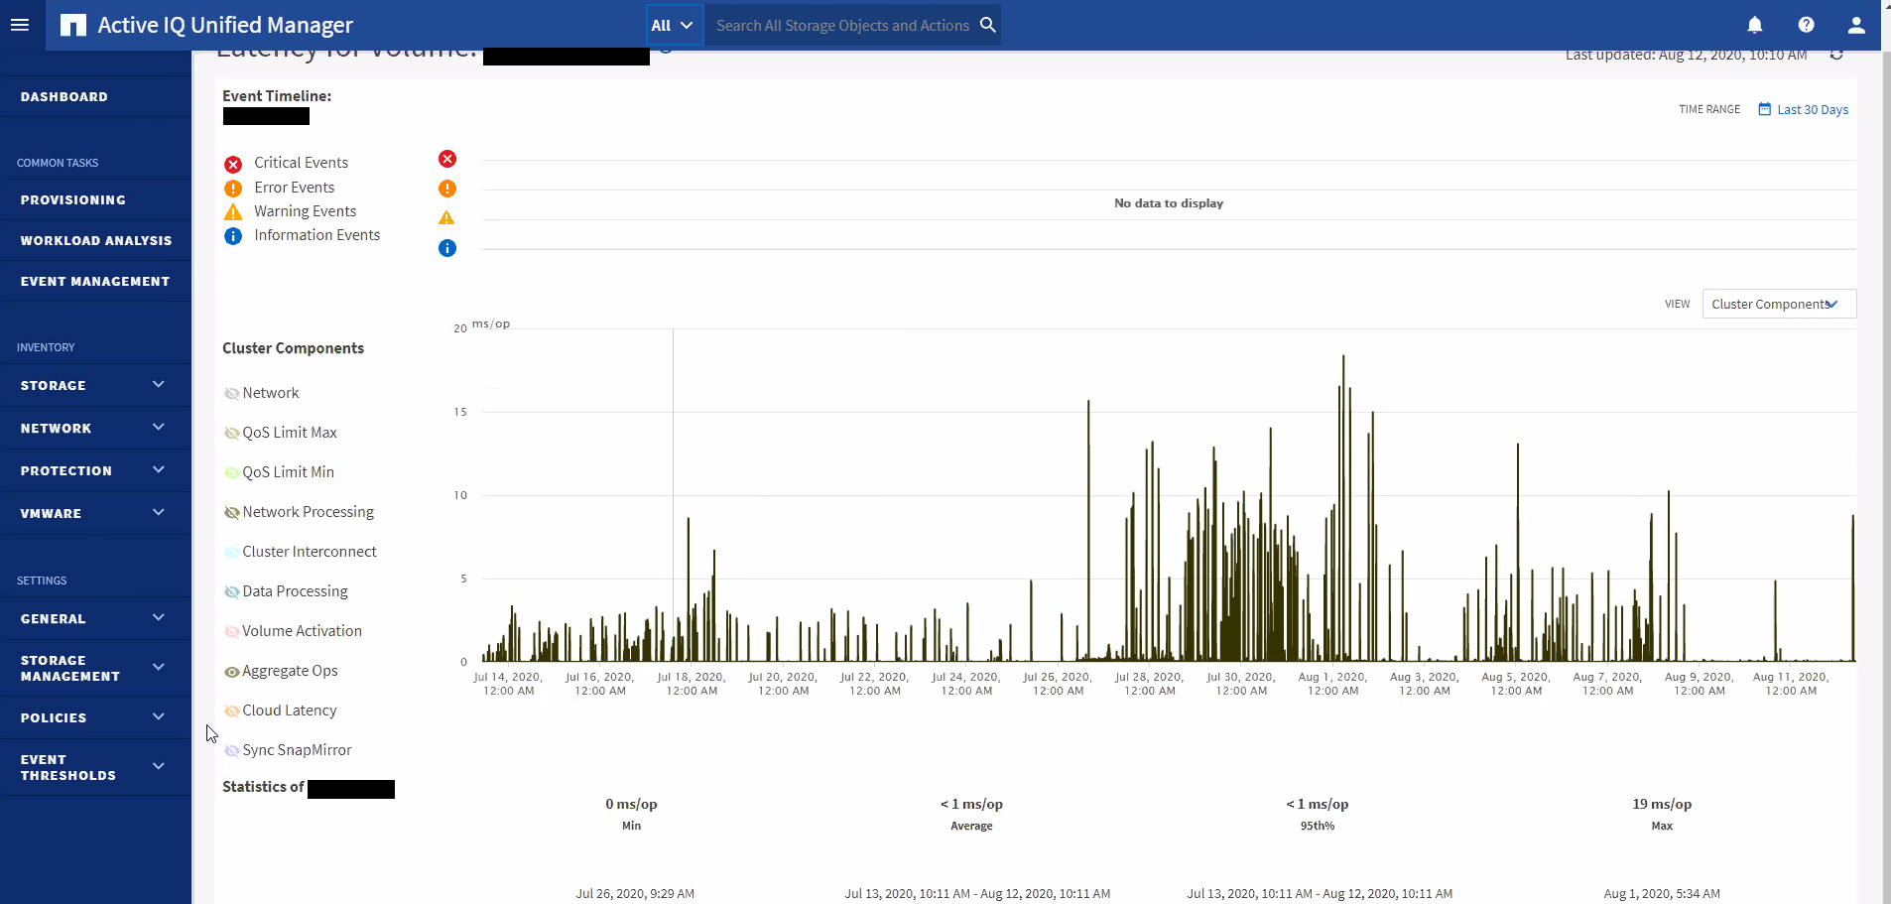The width and height of the screenshot is (1891, 904).
Task: Show the QoS Limit Max series
Action: tap(231, 433)
